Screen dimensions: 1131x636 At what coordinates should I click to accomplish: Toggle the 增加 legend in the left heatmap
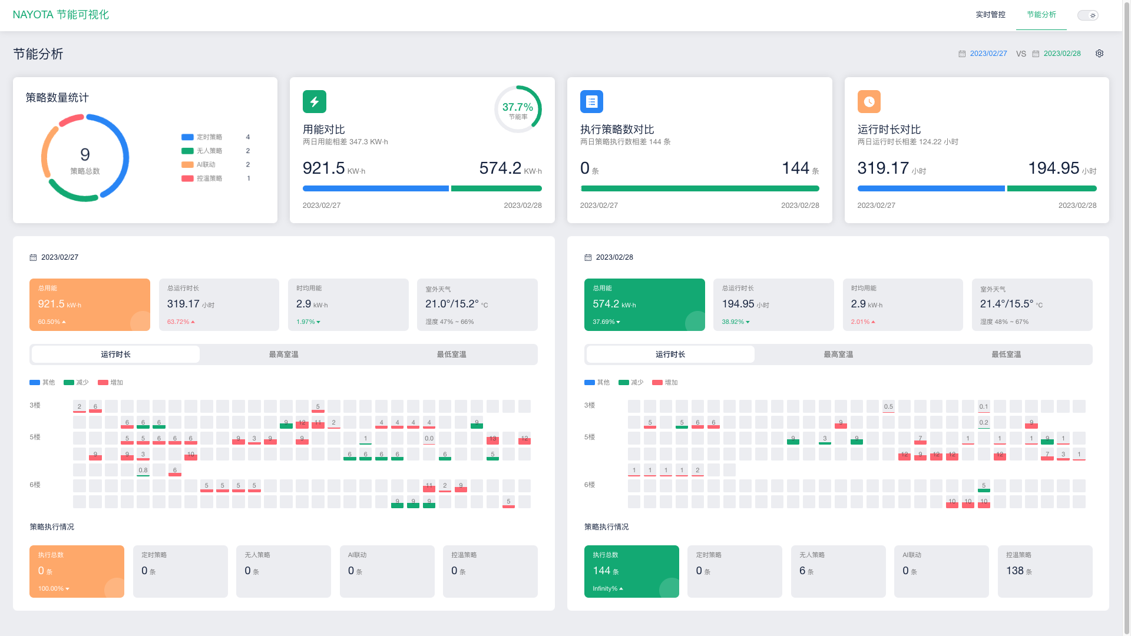(x=110, y=383)
